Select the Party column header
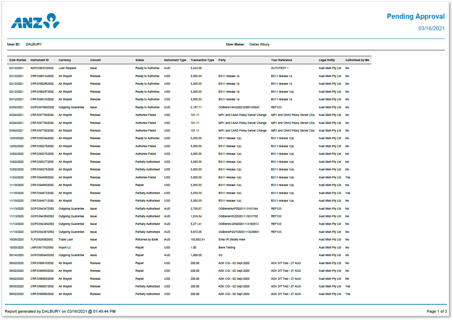453x320 pixels. pos(222,60)
